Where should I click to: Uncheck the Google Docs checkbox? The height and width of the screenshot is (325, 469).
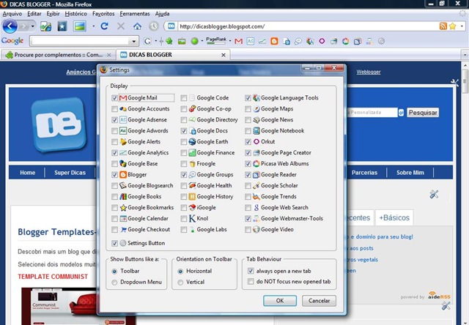[x=185, y=131]
